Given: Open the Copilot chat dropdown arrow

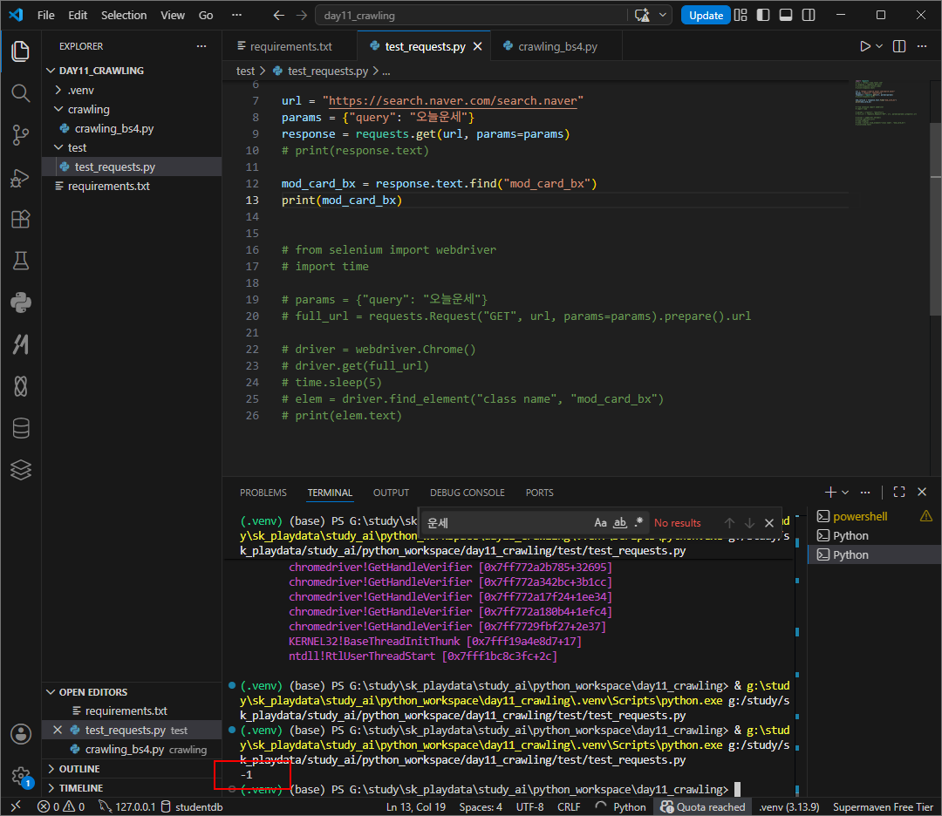Looking at the screenshot, I should click(663, 16).
